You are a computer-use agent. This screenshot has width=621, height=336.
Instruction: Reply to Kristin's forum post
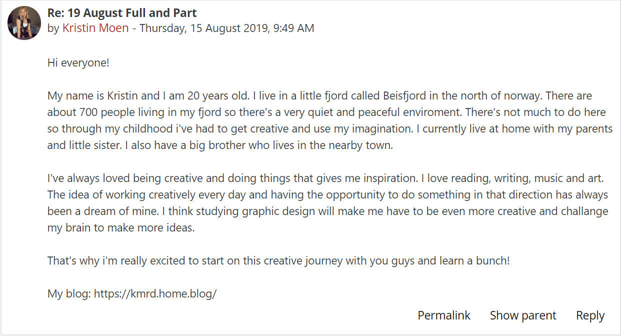click(x=590, y=315)
